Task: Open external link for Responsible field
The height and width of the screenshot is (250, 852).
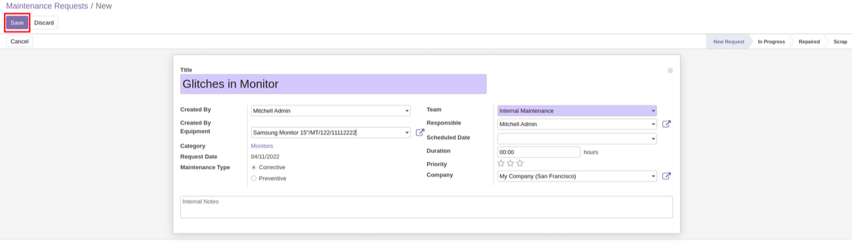Action: [x=666, y=124]
